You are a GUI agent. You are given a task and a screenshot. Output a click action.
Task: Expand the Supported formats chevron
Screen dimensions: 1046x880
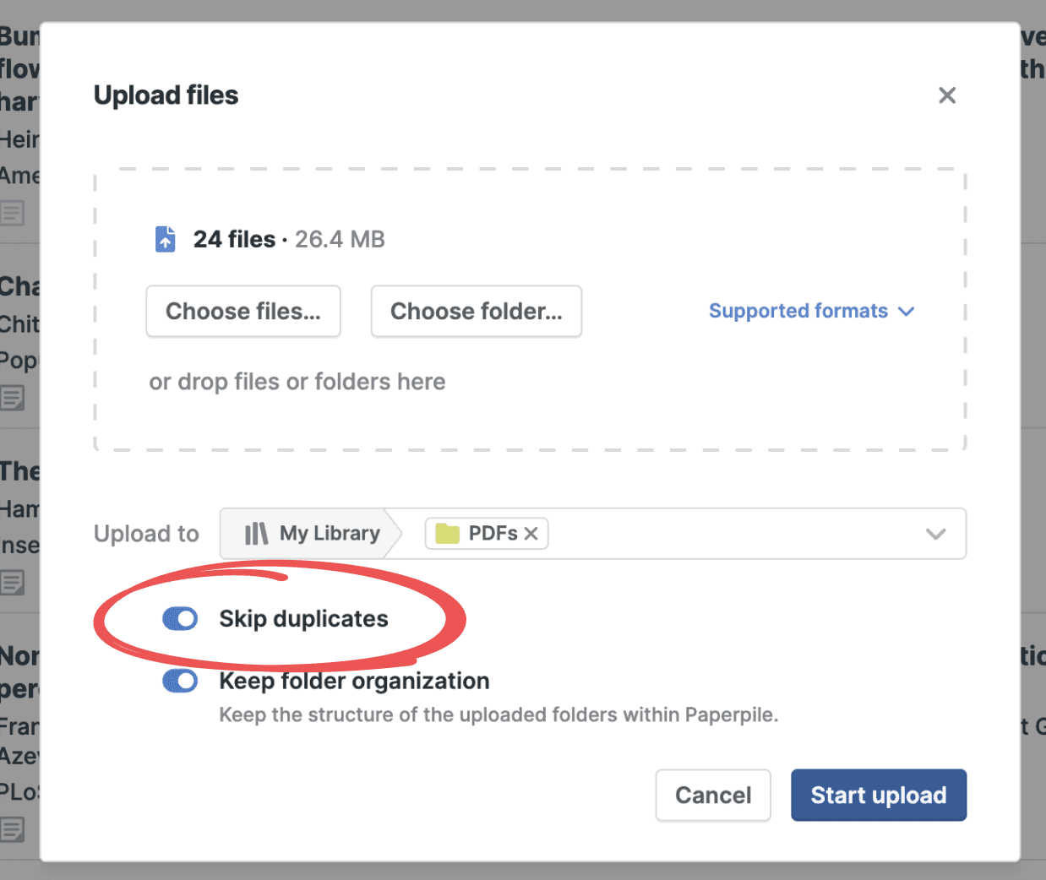click(907, 312)
